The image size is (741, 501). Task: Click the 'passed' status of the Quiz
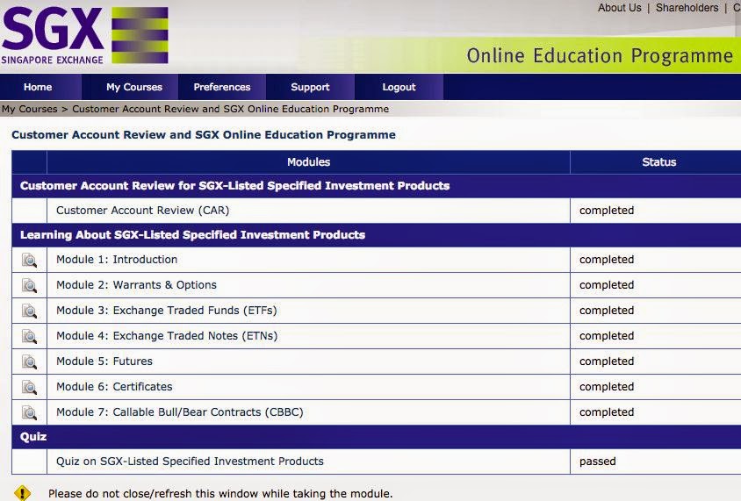(x=597, y=462)
